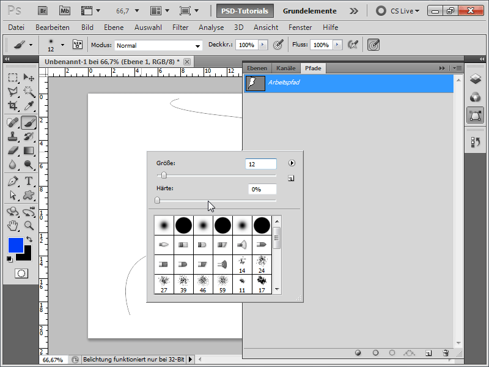Screen dimensions: 489x367
Task: Launch Mini Bridge
Action: [65, 11]
